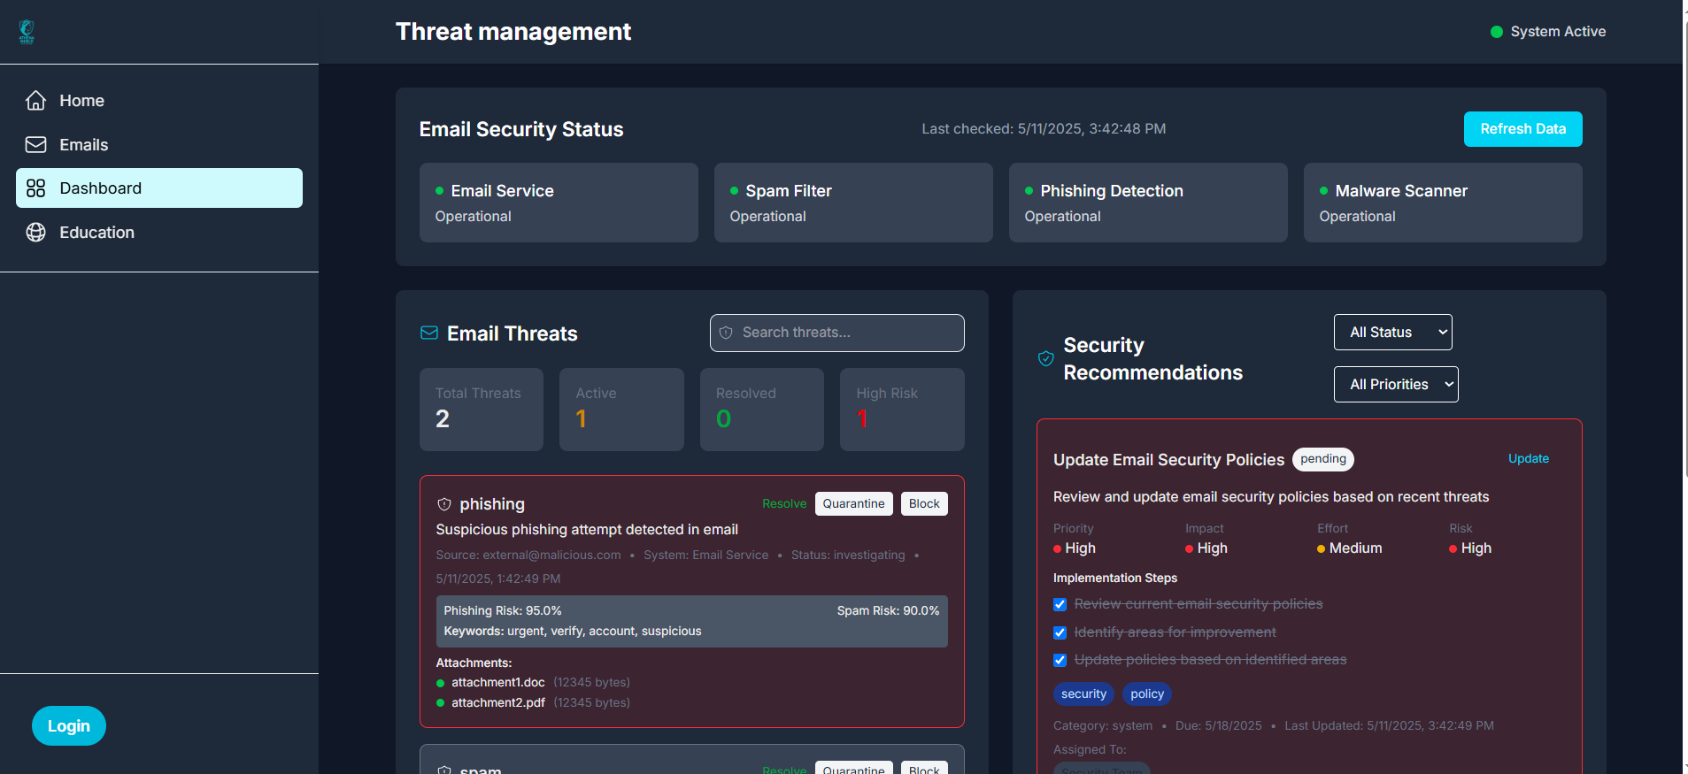The width and height of the screenshot is (1688, 774).
Task: Click the green dot beside Email Service
Action: point(439,190)
